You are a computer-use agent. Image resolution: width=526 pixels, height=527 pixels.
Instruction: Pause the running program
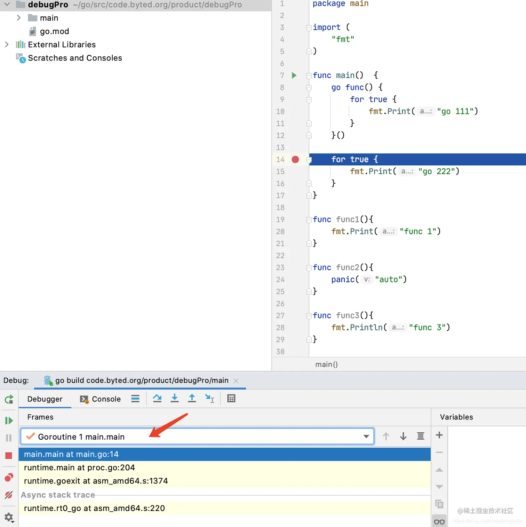point(9,438)
